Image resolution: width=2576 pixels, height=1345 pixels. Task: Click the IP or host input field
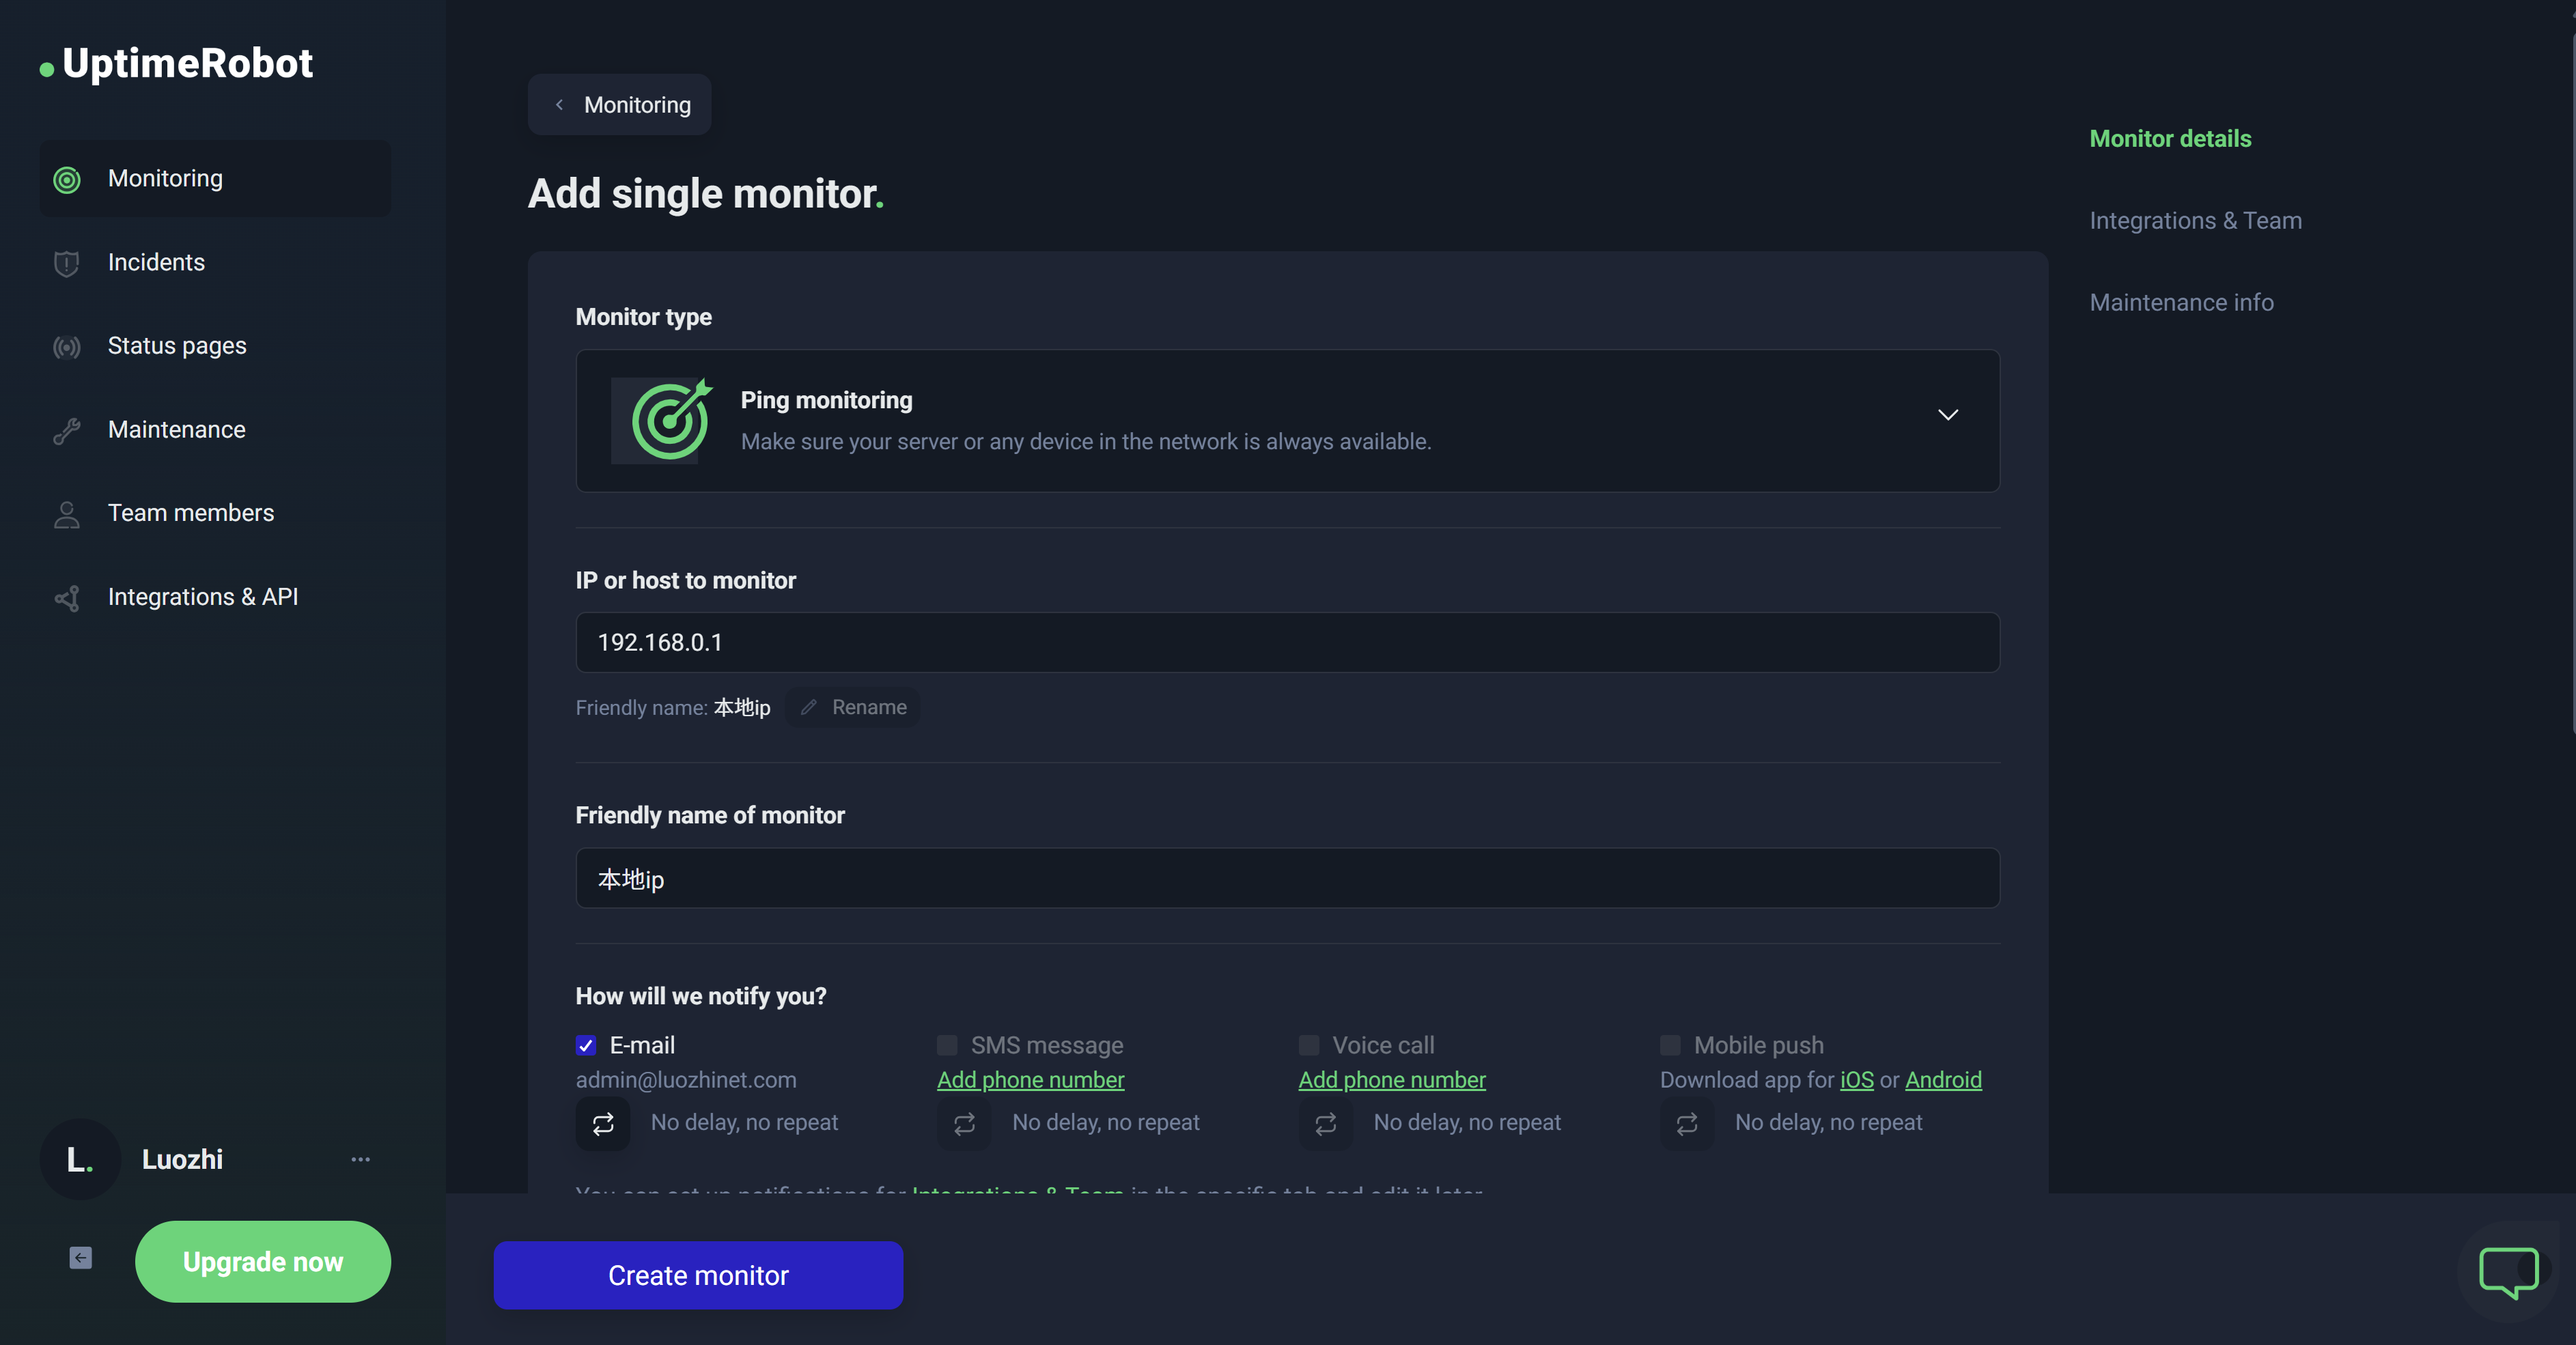click(1287, 642)
